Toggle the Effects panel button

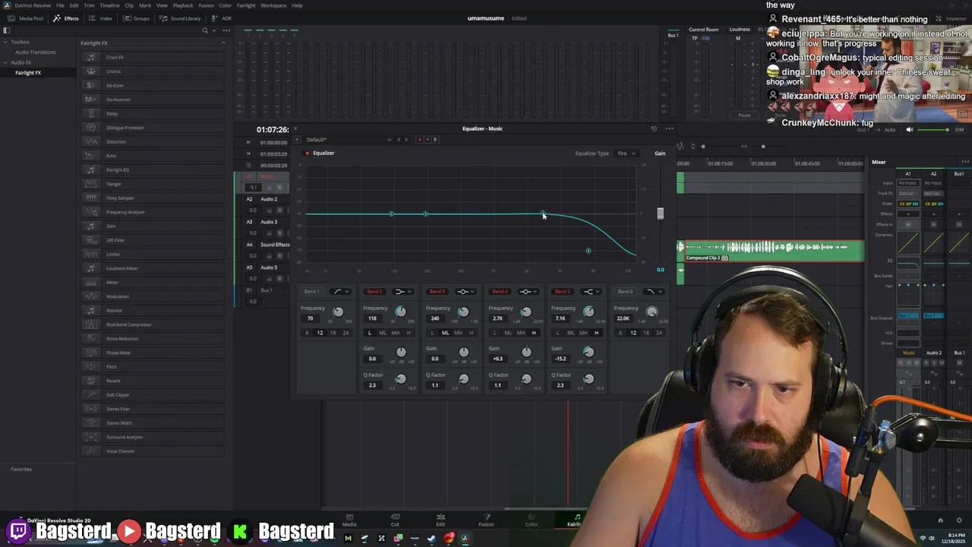[x=66, y=18]
